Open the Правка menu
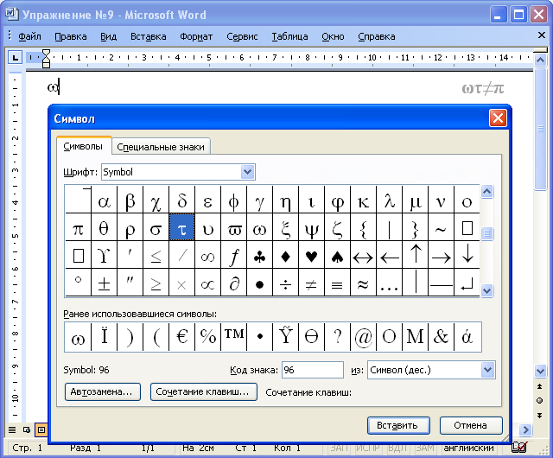 point(71,36)
